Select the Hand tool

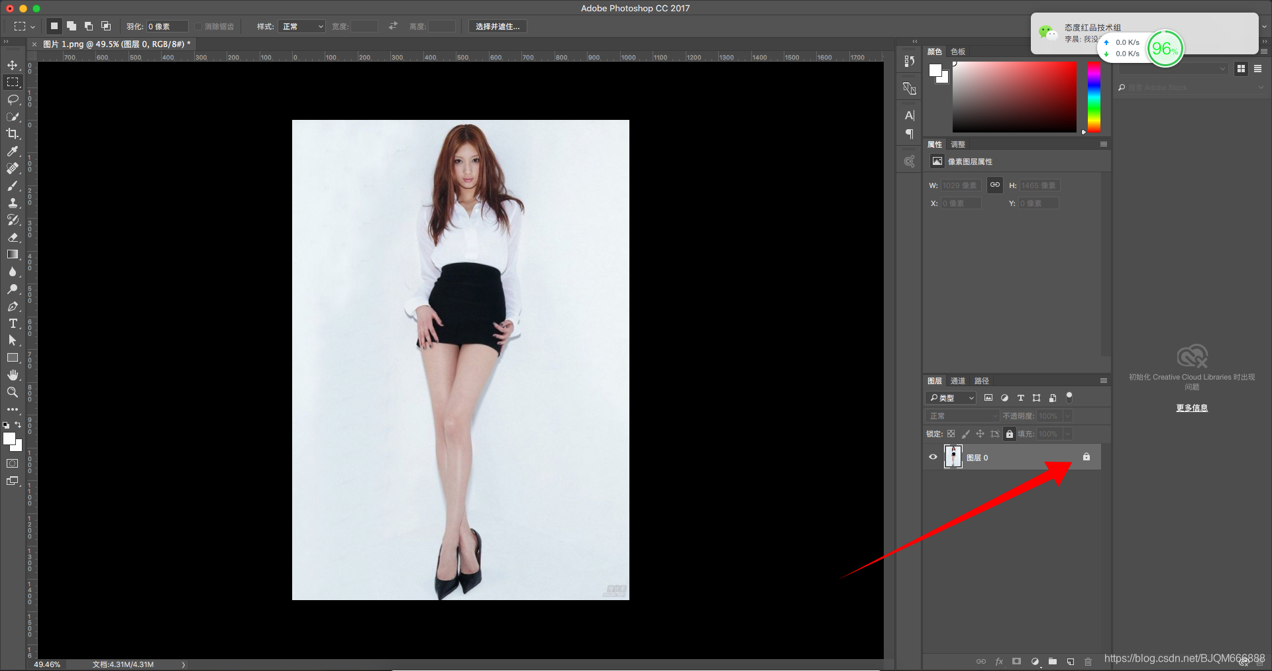tap(13, 375)
